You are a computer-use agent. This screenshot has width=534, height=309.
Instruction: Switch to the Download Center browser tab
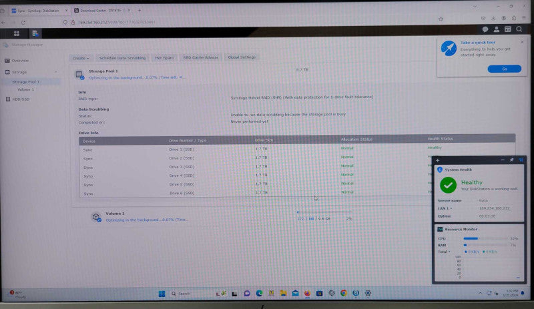pyautogui.click(x=101, y=11)
